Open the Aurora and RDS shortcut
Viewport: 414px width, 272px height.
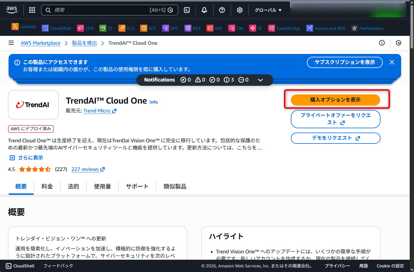click(326, 28)
